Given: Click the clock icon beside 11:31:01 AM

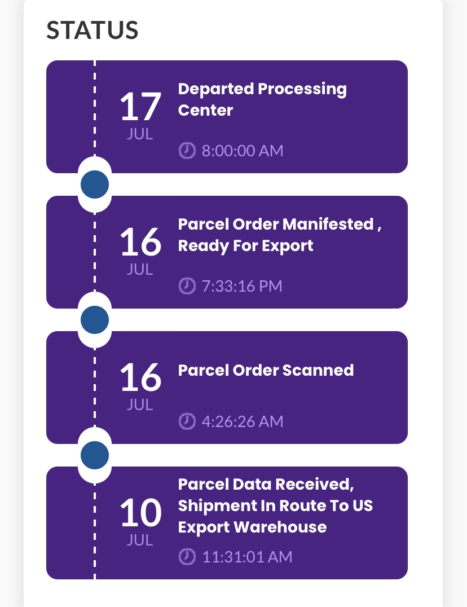Looking at the screenshot, I should tap(187, 557).
